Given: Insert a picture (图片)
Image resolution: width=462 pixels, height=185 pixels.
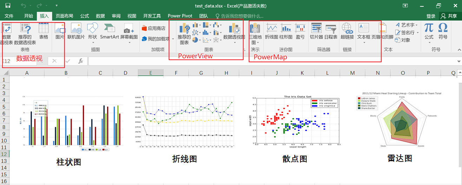Looking at the screenshot, I should 60,32.
